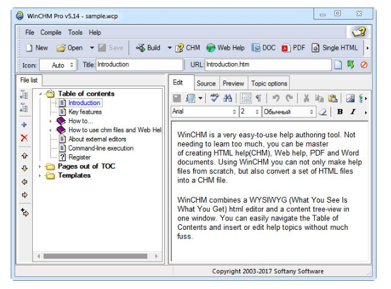Expand the How to... book node
This screenshot has height=289, width=391.
pos(50,121)
